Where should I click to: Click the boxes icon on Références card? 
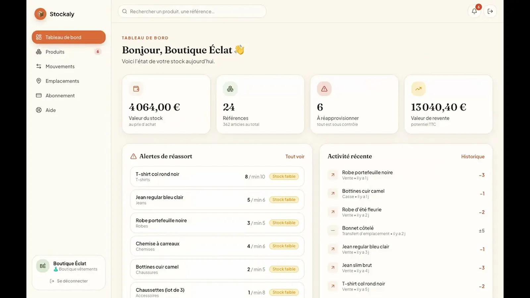pos(230,89)
